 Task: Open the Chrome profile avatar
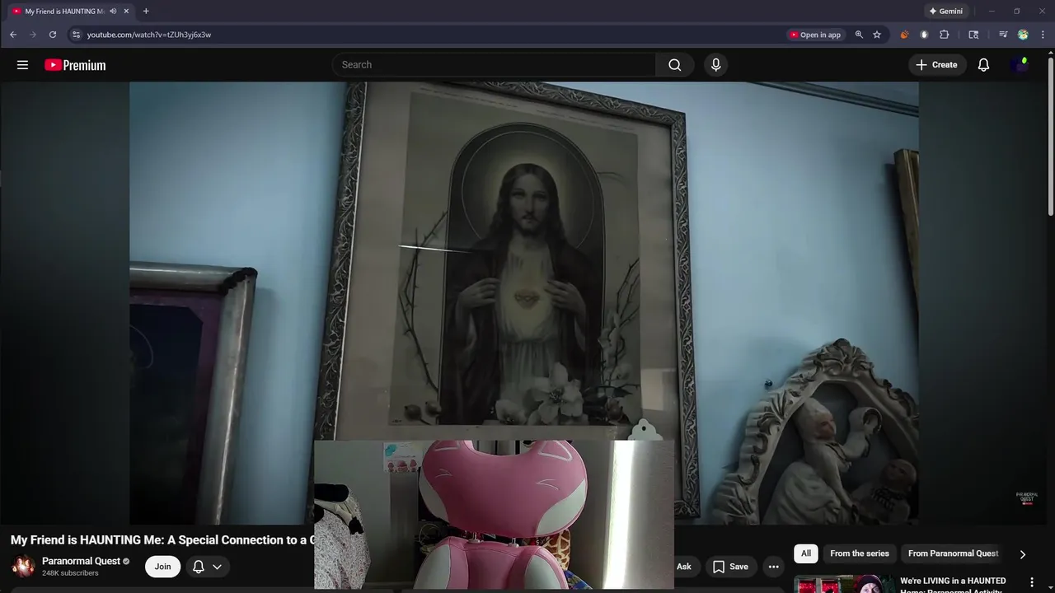[1023, 35]
